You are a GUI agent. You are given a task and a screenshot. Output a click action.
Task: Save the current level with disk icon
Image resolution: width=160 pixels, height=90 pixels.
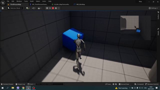pos(3,8)
